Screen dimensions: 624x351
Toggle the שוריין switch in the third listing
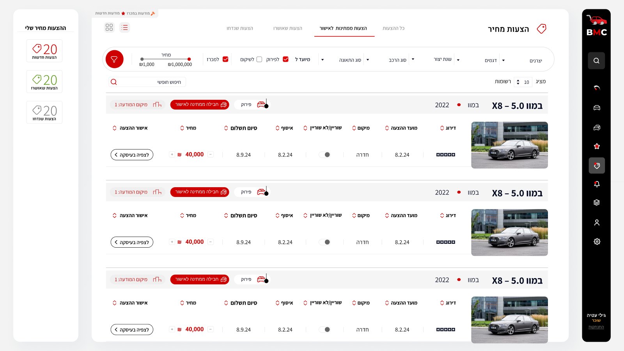[324, 330]
